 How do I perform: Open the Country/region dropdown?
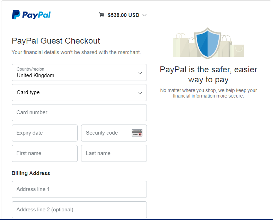pyautogui.click(x=79, y=72)
